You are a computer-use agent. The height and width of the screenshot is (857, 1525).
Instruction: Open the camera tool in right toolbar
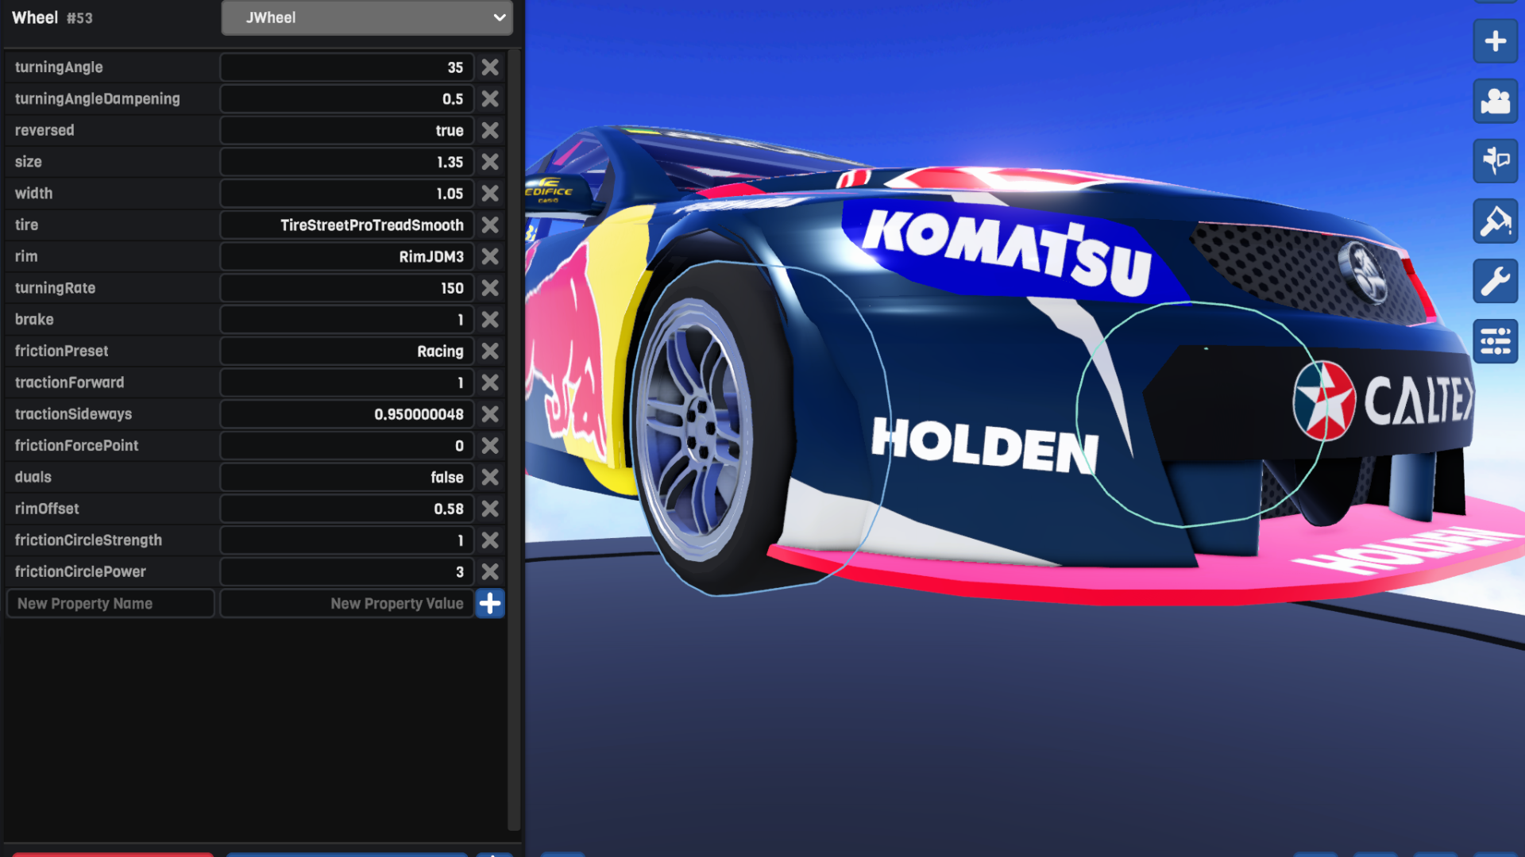pyautogui.click(x=1496, y=101)
